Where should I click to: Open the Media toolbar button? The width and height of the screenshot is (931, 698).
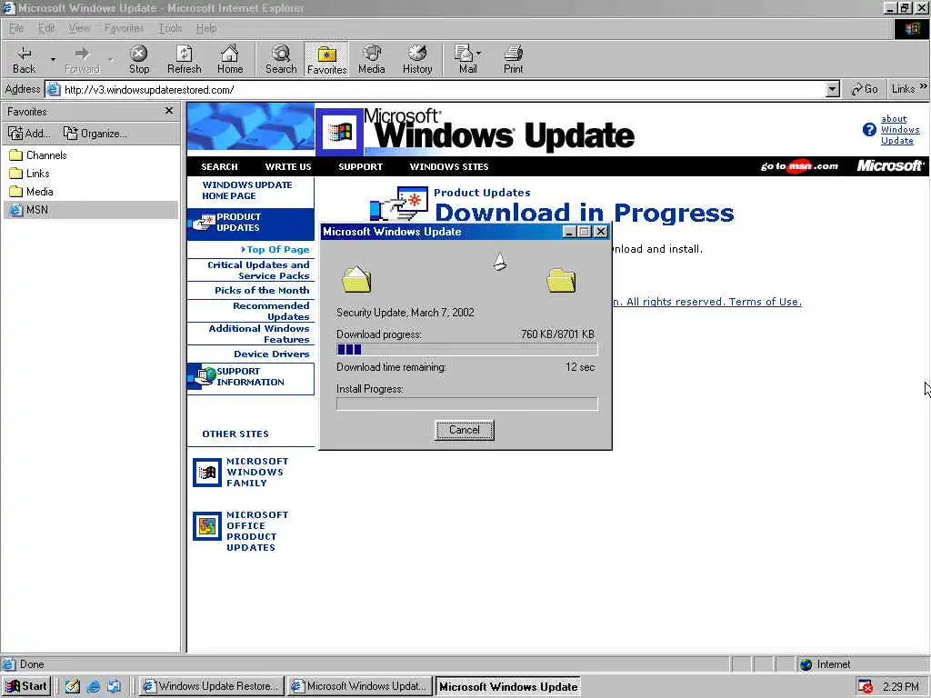click(x=372, y=59)
